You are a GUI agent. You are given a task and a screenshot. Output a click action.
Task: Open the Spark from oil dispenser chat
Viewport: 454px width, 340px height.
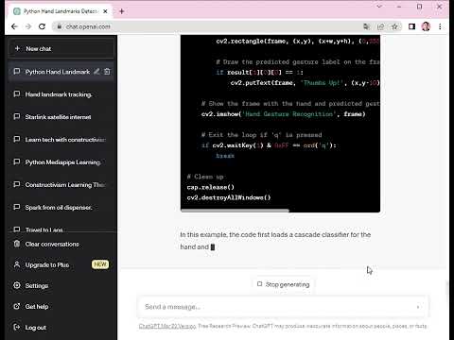click(61, 208)
